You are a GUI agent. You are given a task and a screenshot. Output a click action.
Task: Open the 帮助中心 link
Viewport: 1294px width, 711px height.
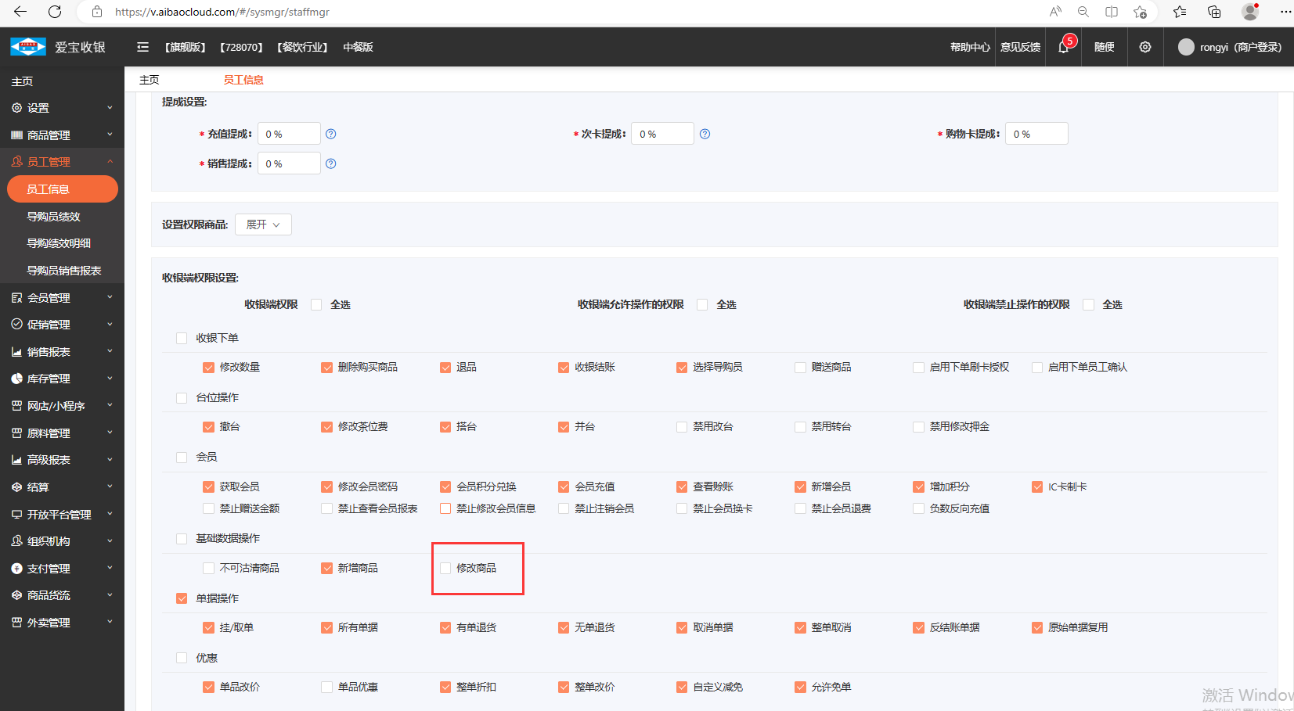click(969, 48)
